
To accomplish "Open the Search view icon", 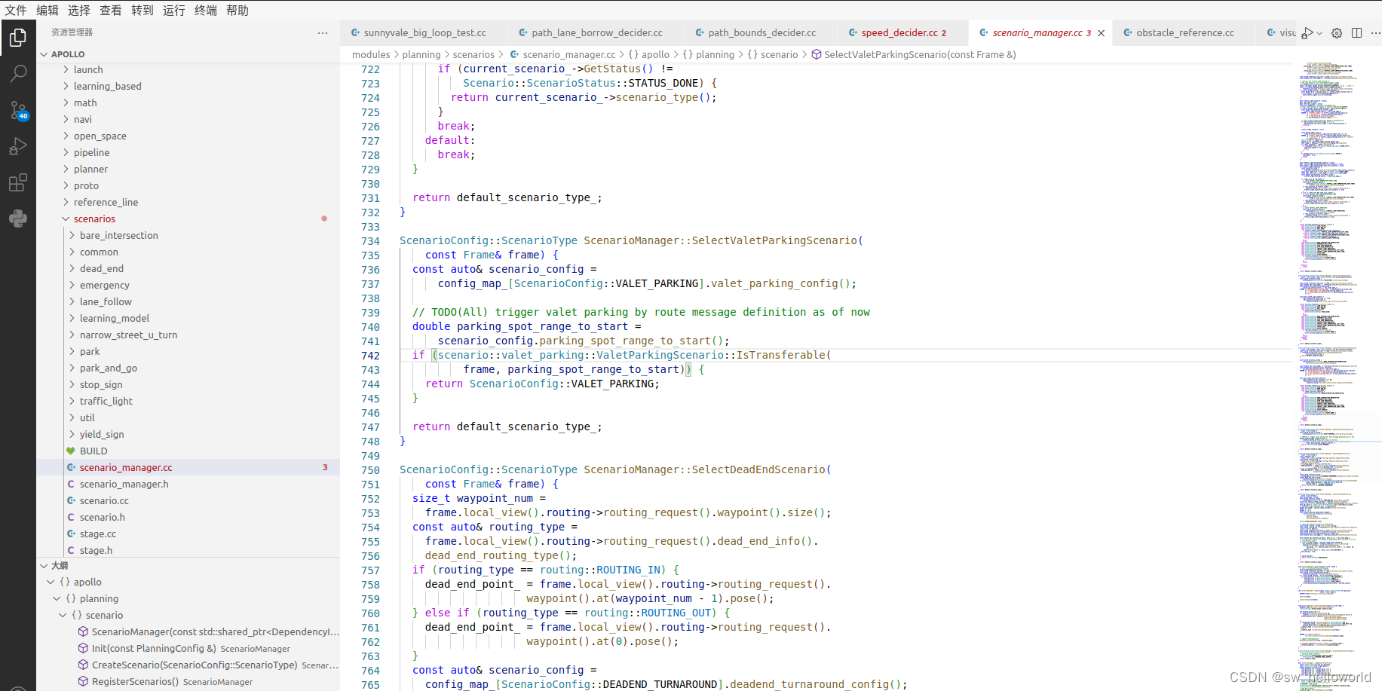I will pyautogui.click(x=18, y=73).
